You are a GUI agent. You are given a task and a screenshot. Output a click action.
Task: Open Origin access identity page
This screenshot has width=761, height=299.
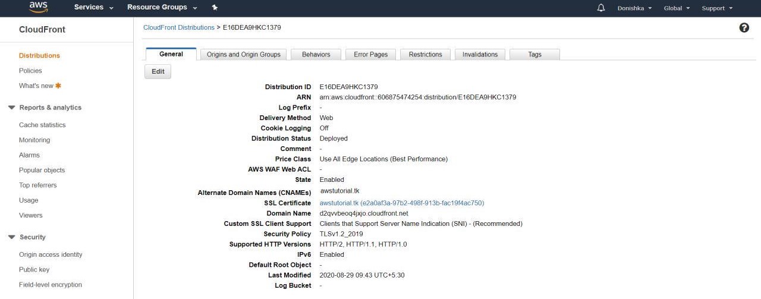(51, 254)
